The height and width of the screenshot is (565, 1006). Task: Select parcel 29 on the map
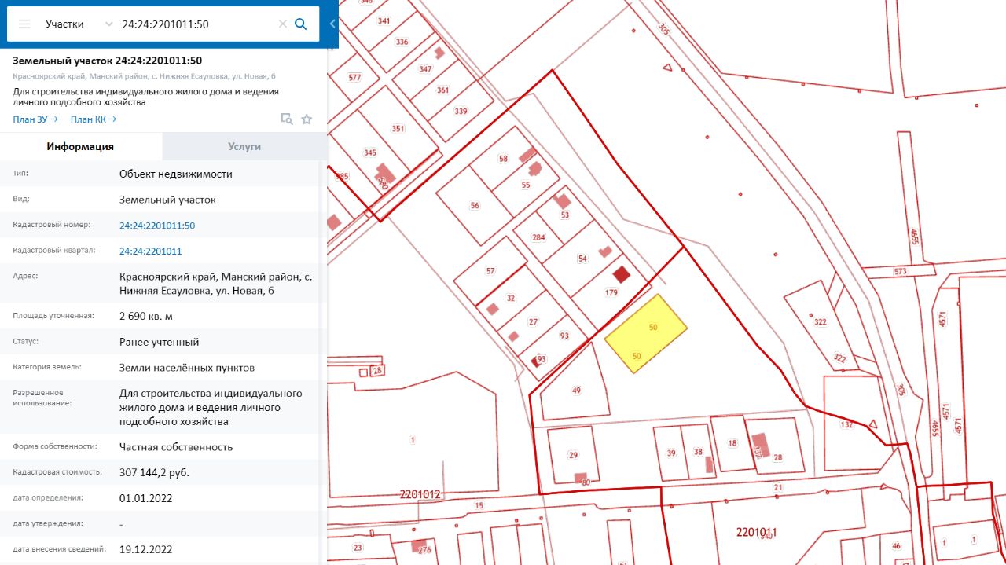tap(573, 456)
